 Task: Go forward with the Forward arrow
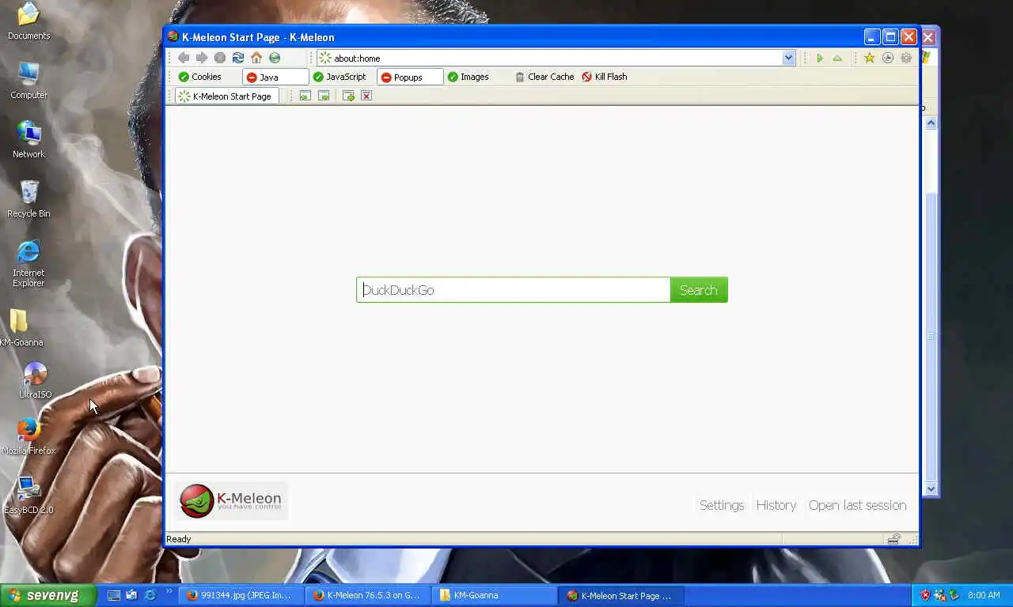[x=202, y=58]
